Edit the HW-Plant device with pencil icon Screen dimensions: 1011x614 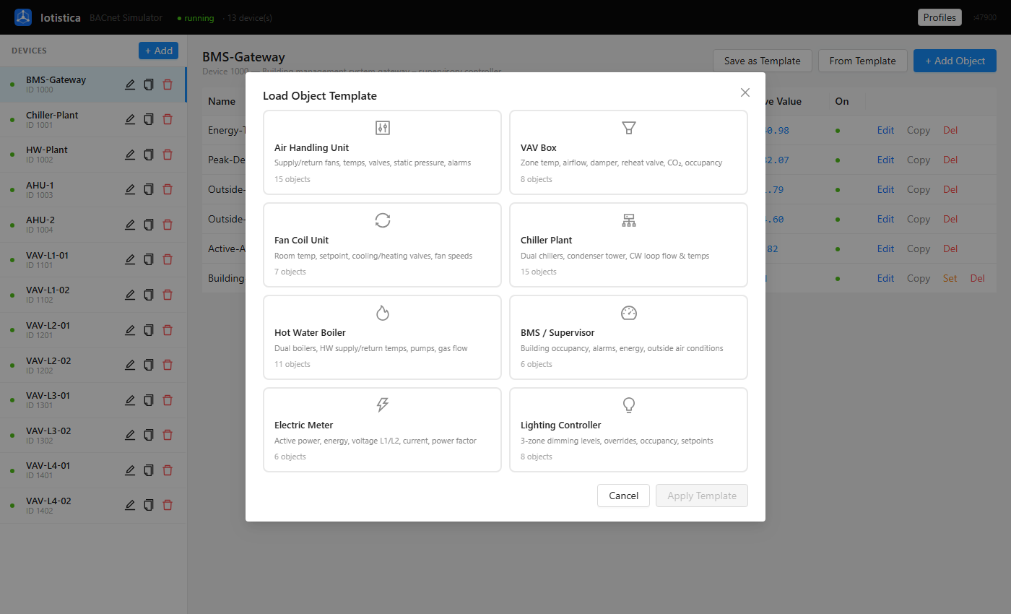pyautogui.click(x=130, y=155)
